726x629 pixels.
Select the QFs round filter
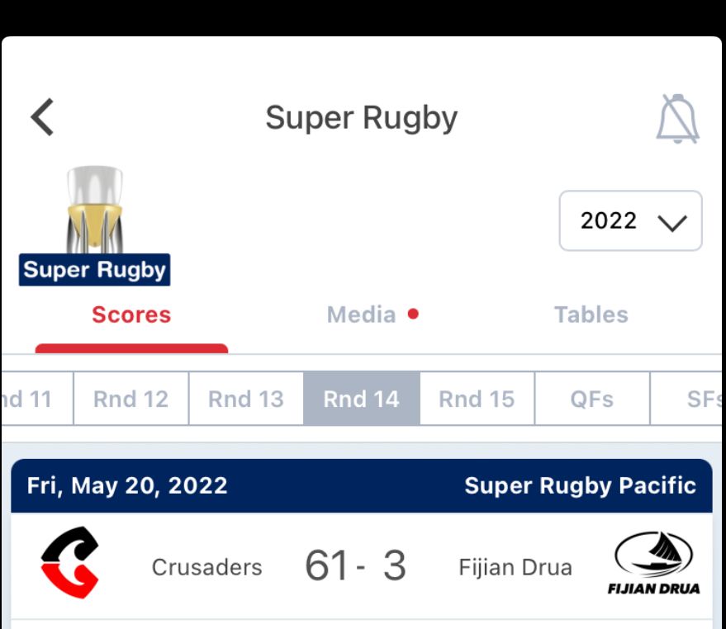[592, 399]
